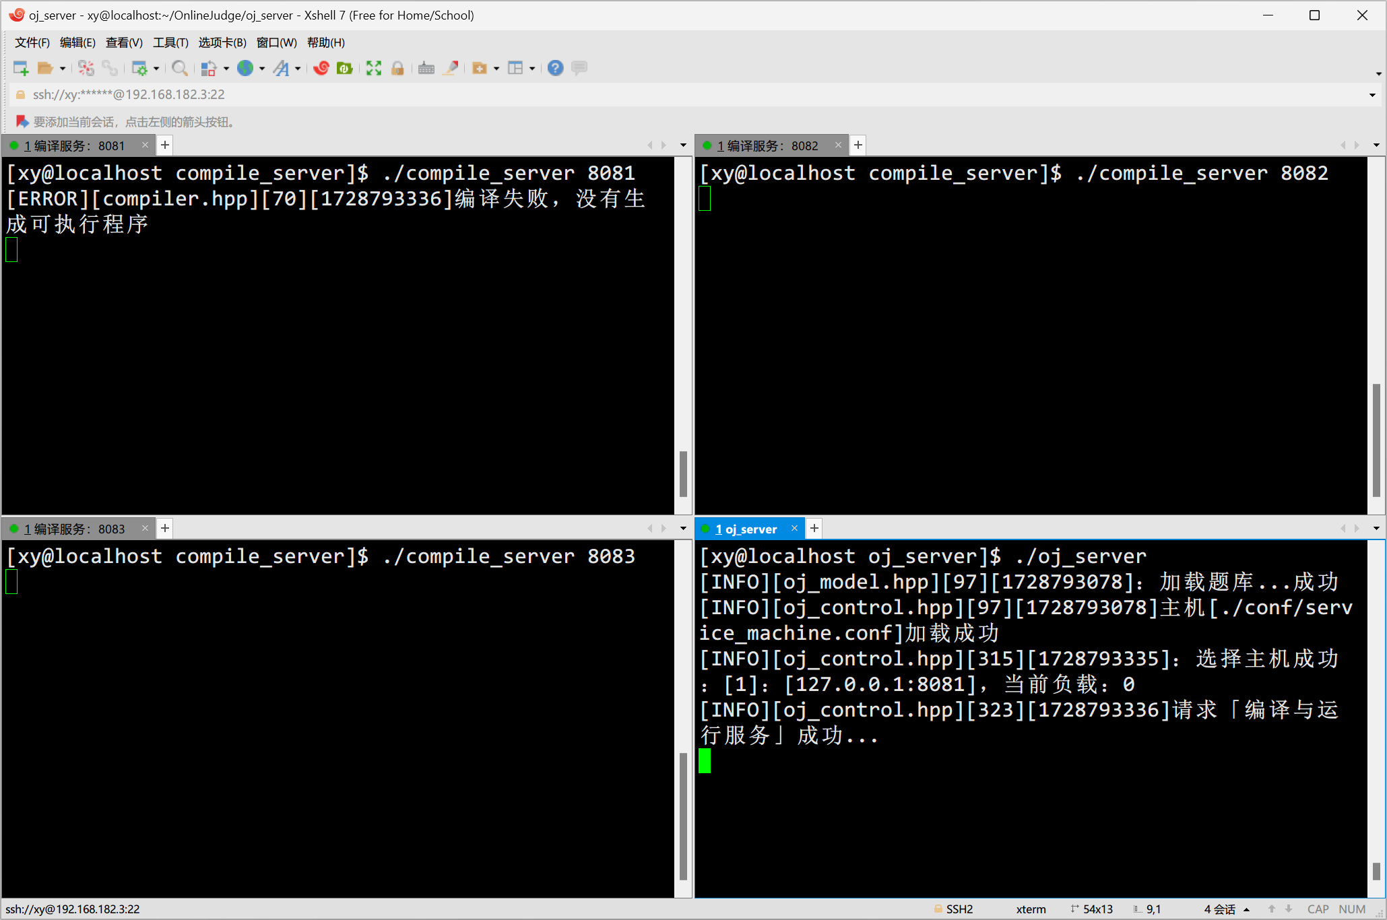Open Help with blue question mark icon

[555, 68]
